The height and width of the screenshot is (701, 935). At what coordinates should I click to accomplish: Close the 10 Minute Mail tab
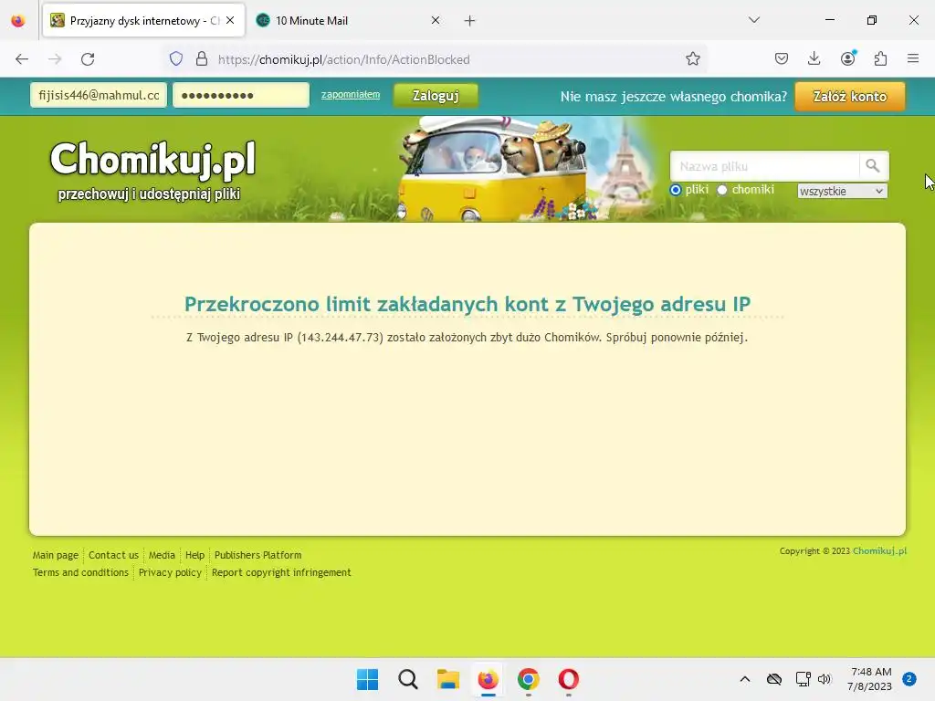tap(436, 20)
